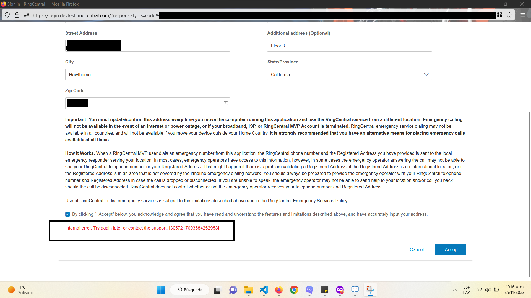Open File Explorer from taskbar
Image resolution: width=531 pixels, height=298 pixels.
tap(248, 290)
